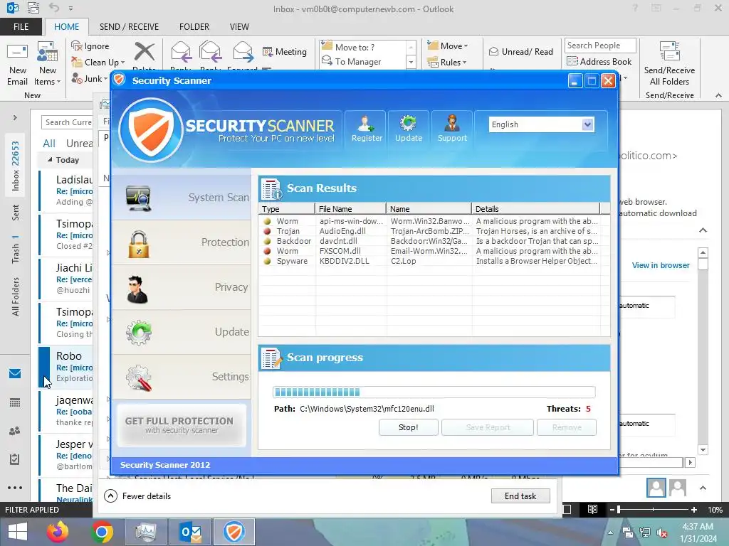Viewport: 729px width, 546px height.
Task: Click View in browser link
Action: point(661,265)
